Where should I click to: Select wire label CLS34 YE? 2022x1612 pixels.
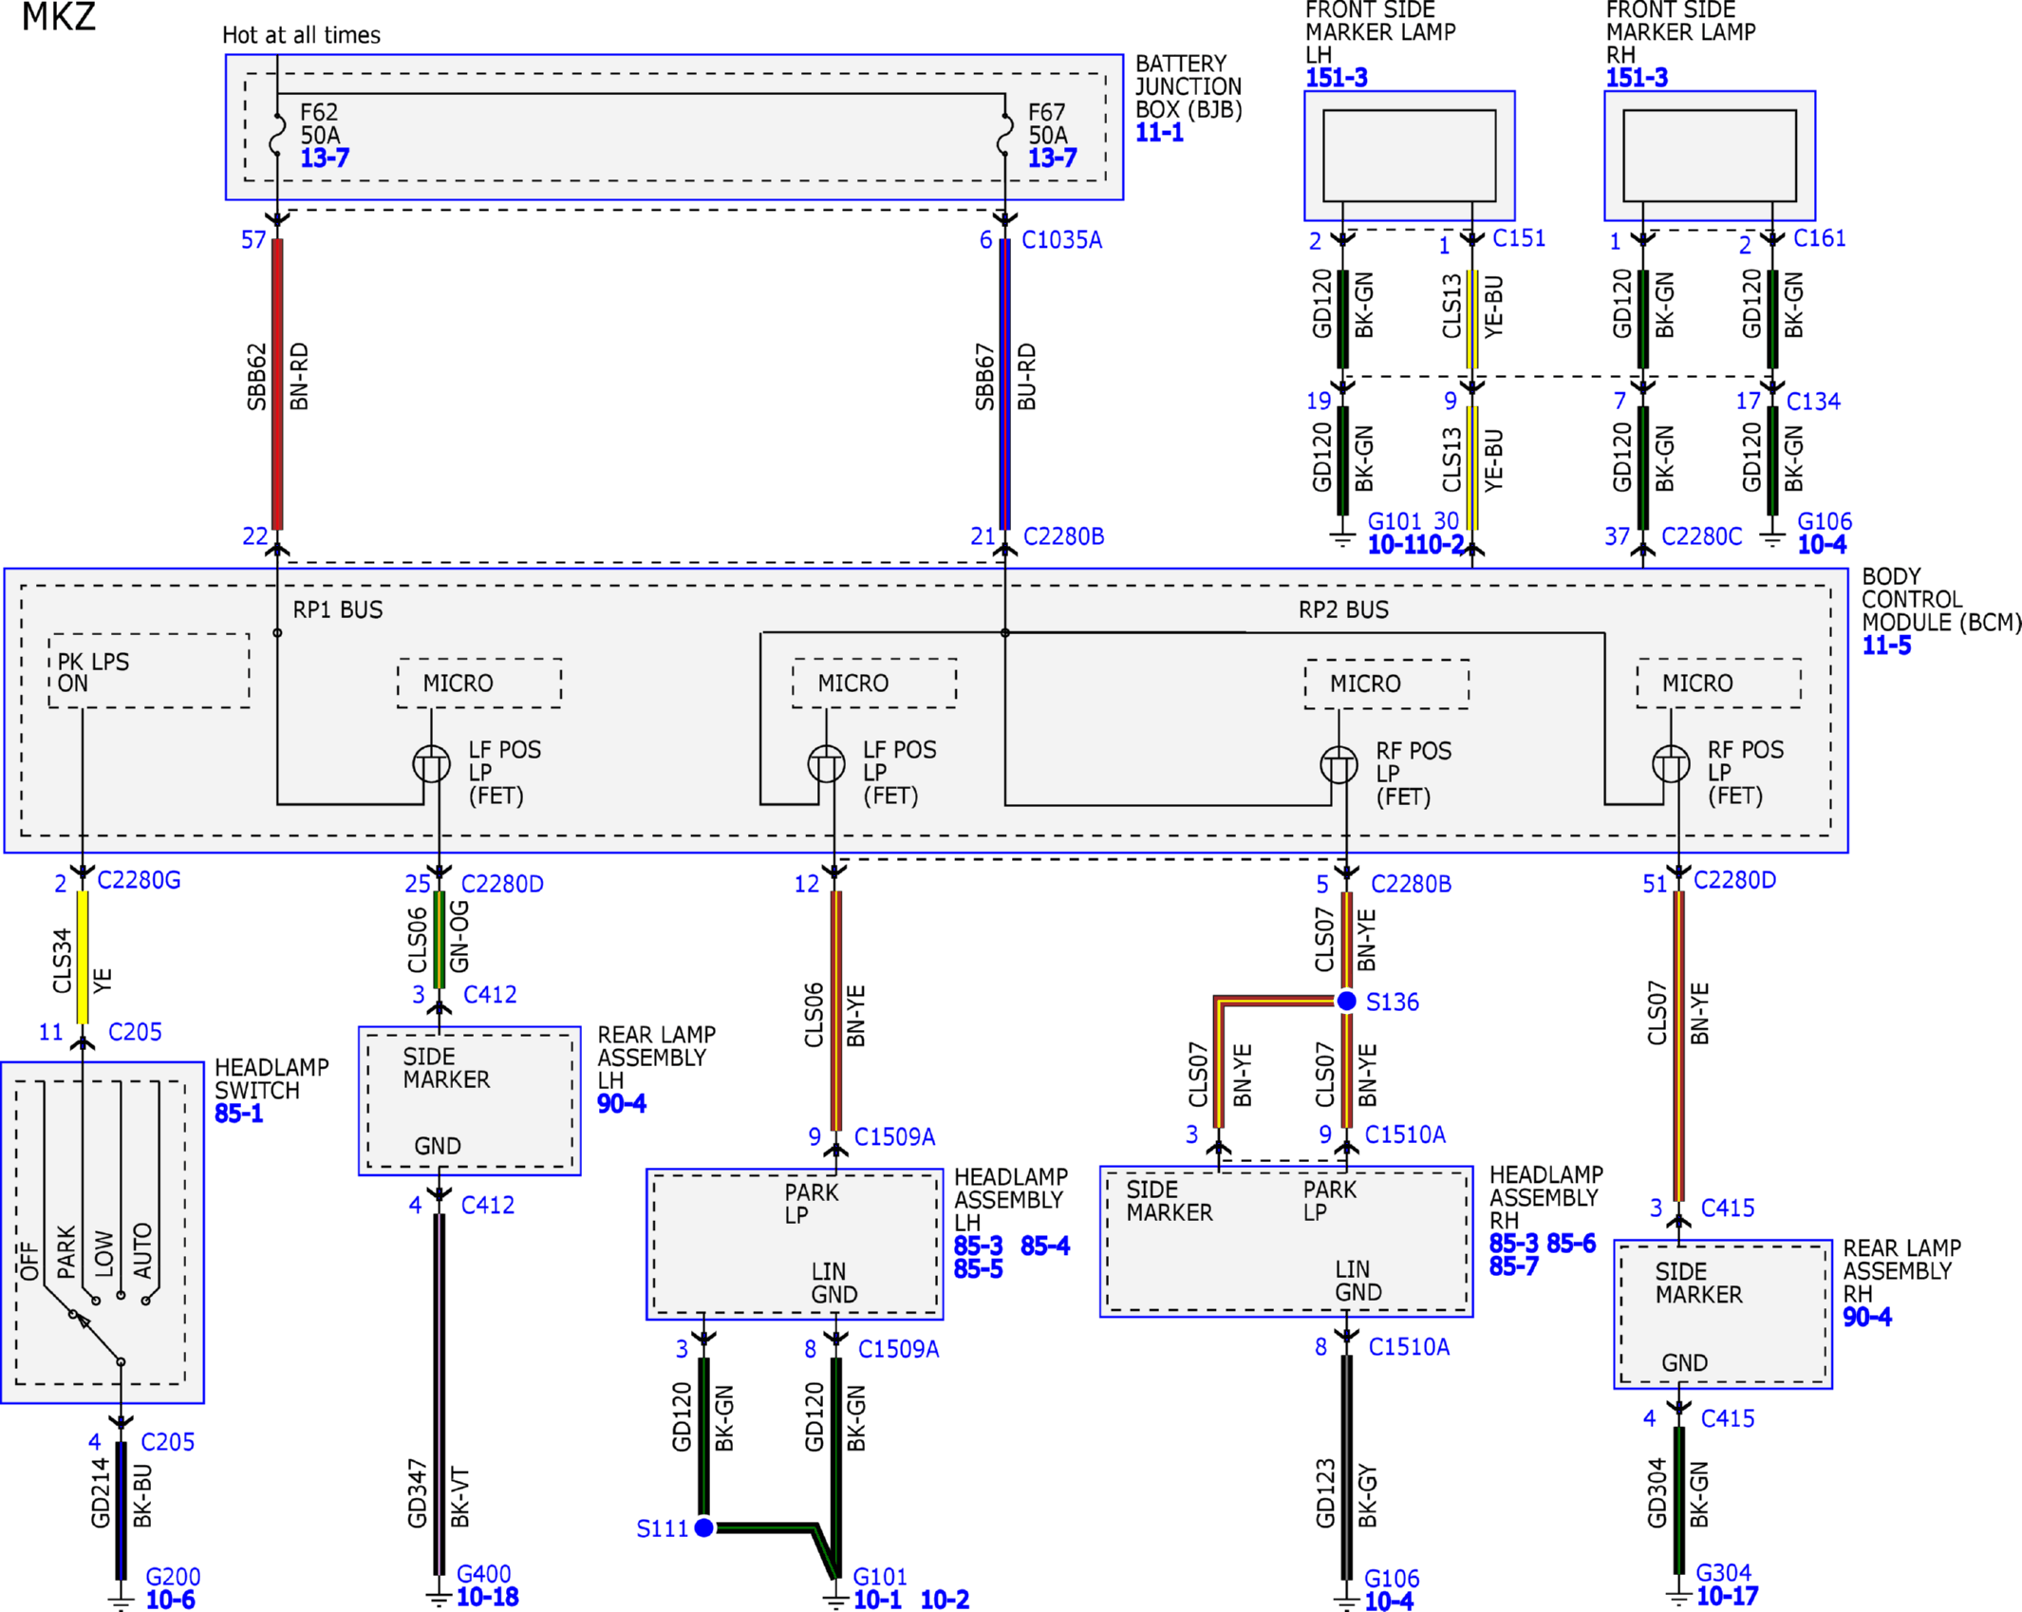point(83,961)
